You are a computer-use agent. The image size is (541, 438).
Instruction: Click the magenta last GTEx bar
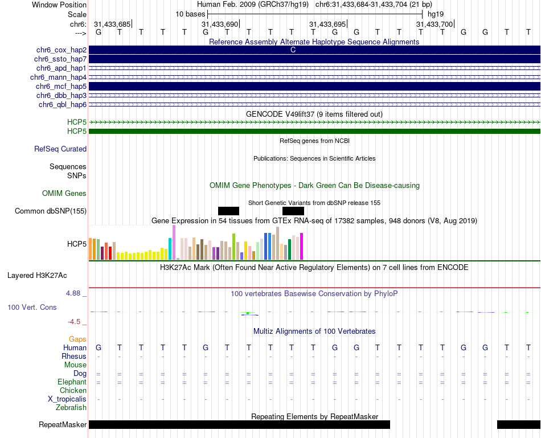tap(302, 247)
